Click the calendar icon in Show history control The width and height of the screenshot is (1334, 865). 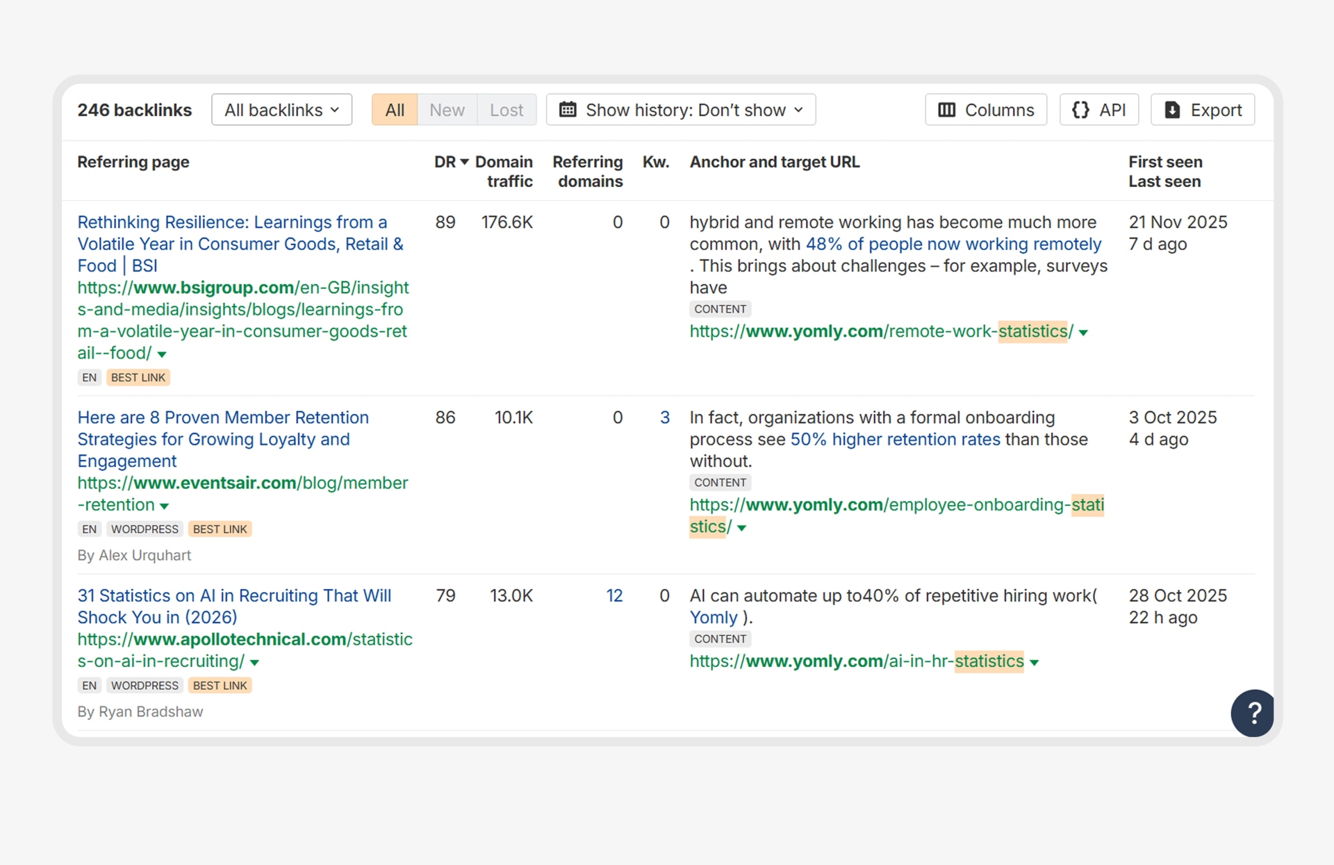point(568,110)
